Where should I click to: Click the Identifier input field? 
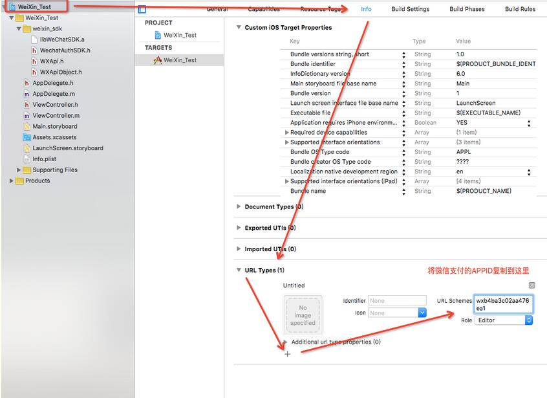point(396,300)
